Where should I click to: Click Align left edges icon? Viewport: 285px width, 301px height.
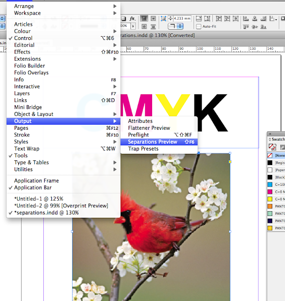[246, 19]
